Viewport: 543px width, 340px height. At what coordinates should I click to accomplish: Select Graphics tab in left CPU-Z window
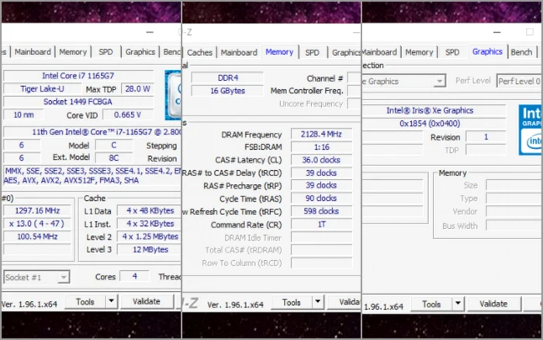140,52
